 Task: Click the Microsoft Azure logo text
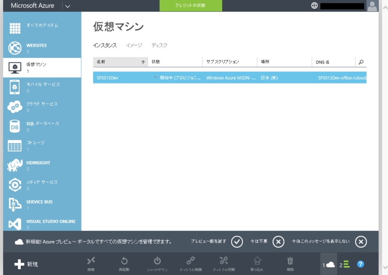[x=32, y=5]
